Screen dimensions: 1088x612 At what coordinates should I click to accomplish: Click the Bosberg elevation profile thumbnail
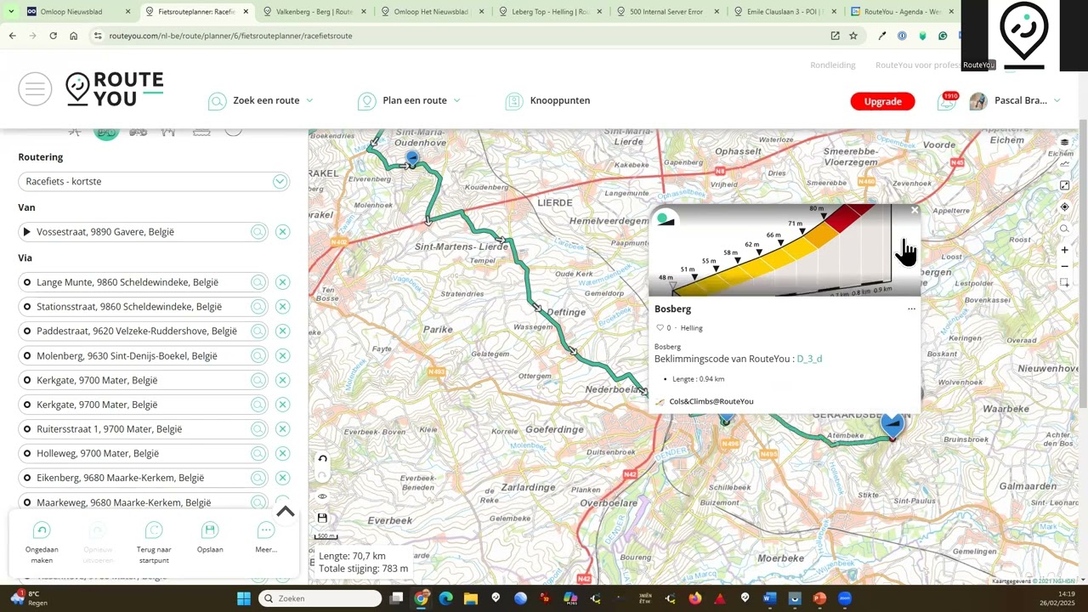click(784, 251)
